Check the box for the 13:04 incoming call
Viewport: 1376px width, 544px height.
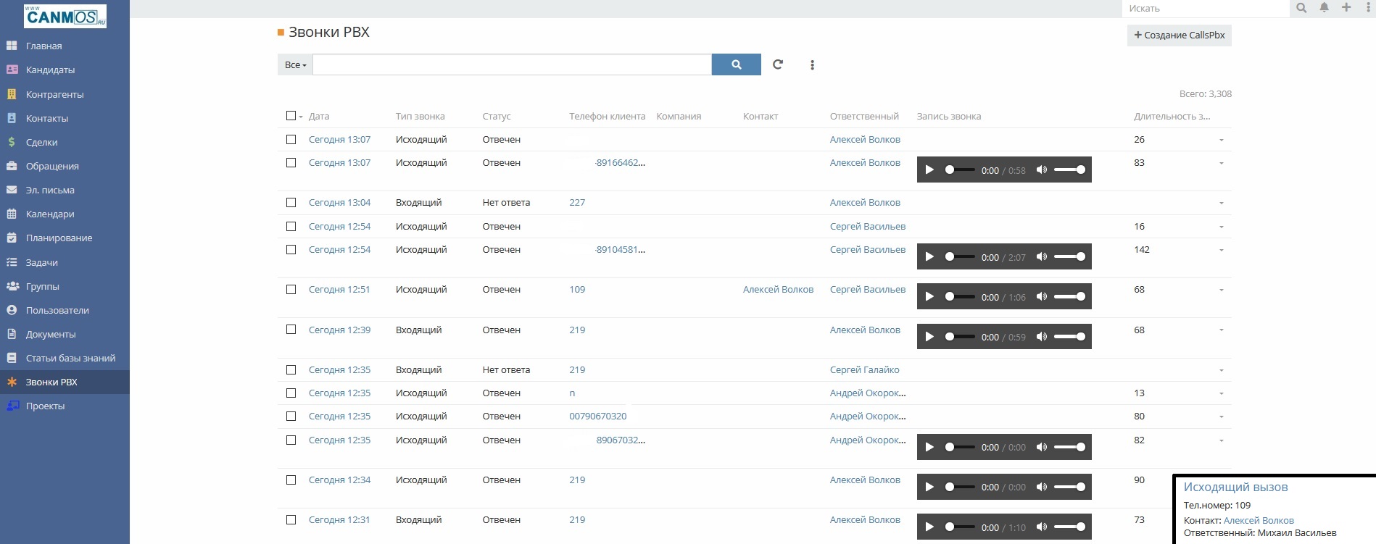(291, 203)
